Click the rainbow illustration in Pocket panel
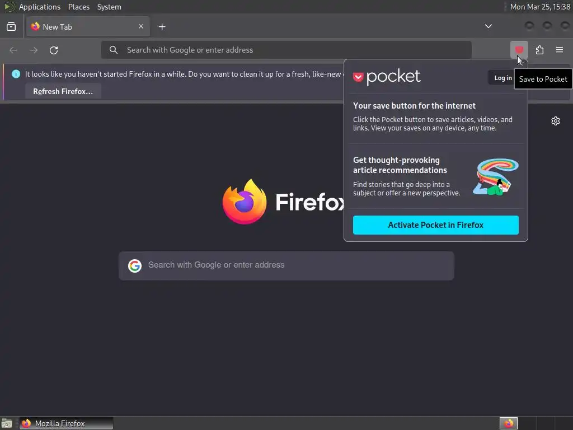 [x=496, y=177]
